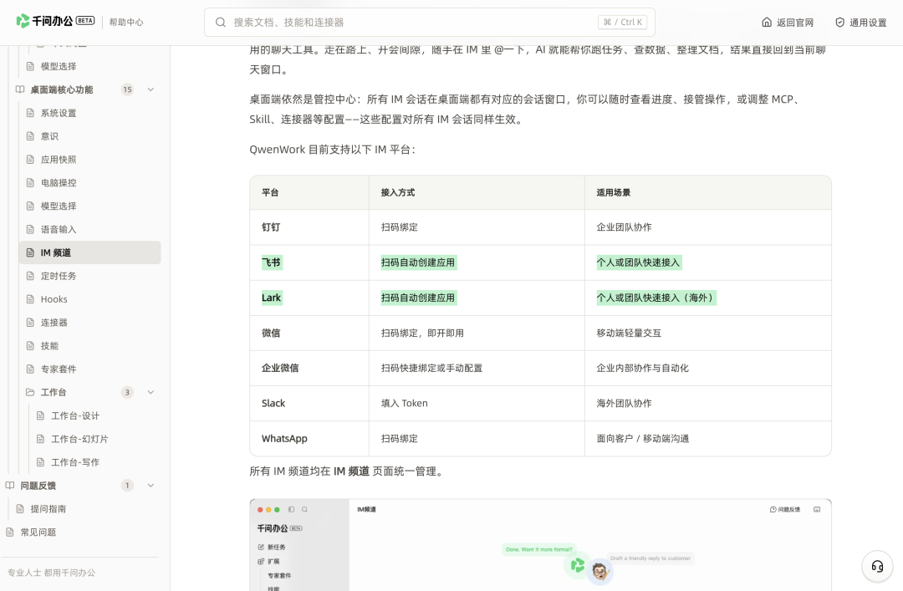903x591 pixels.
Task: Click the book icon beside 桌面端核心功能
Action: (20, 89)
